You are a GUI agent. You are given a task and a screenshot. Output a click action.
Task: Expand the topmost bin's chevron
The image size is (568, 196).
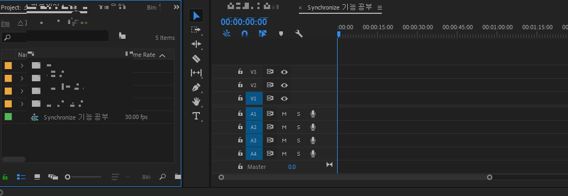(22, 65)
